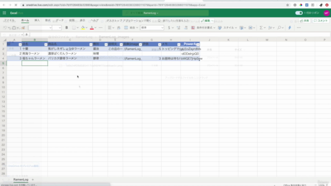The height and width of the screenshot is (186, 331).
Task: Click the format as table icon
Action: click(242, 27)
